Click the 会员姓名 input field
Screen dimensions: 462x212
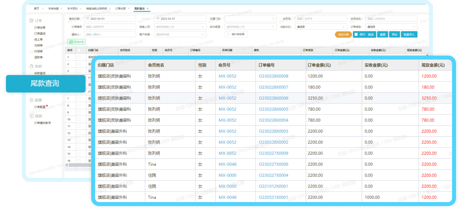[391, 19]
